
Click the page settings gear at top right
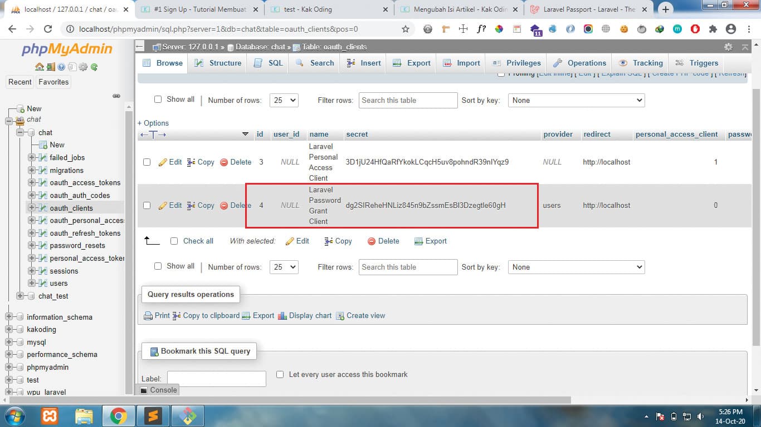click(x=728, y=47)
